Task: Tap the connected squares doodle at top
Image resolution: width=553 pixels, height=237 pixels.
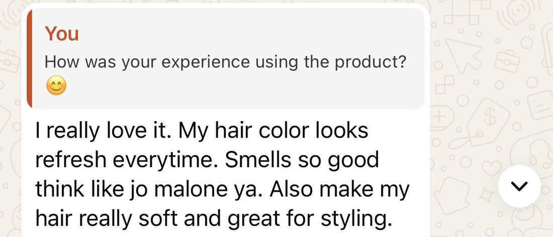Action: coord(459,15)
